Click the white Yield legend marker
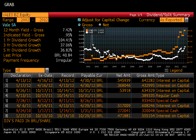The height and width of the screenshot is (140, 196). tap(87, 32)
